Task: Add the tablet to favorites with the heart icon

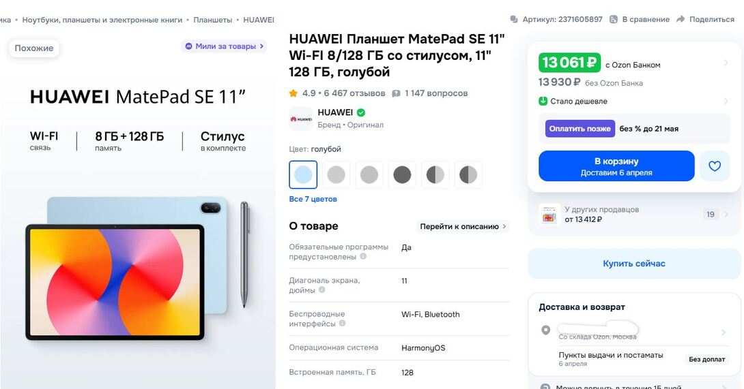Action: (x=715, y=166)
